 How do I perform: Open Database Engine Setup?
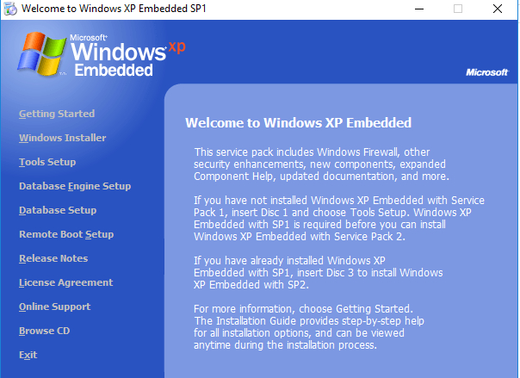click(75, 186)
